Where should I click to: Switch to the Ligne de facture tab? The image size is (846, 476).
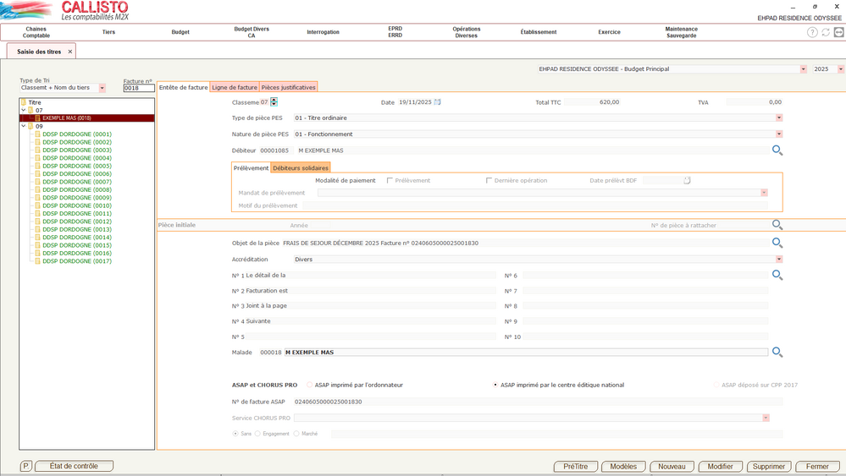point(235,87)
